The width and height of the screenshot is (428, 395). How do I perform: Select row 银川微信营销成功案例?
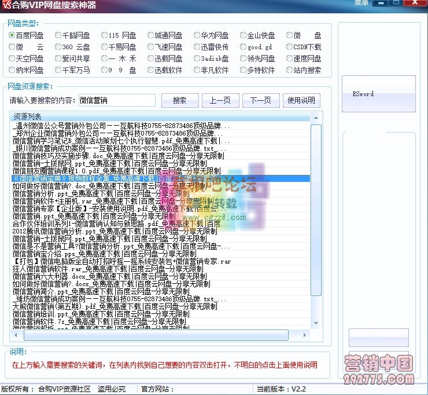coord(161,148)
